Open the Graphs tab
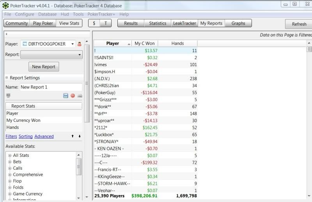 click(238, 23)
